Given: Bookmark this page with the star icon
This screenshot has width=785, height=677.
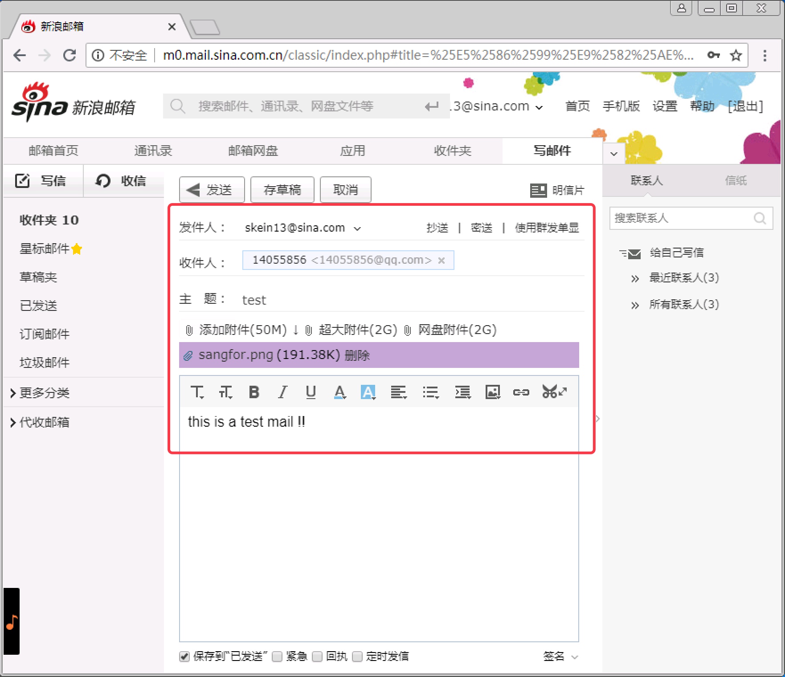Looking at the screenshot, I should pyautogui.click(x=736, y=55).
